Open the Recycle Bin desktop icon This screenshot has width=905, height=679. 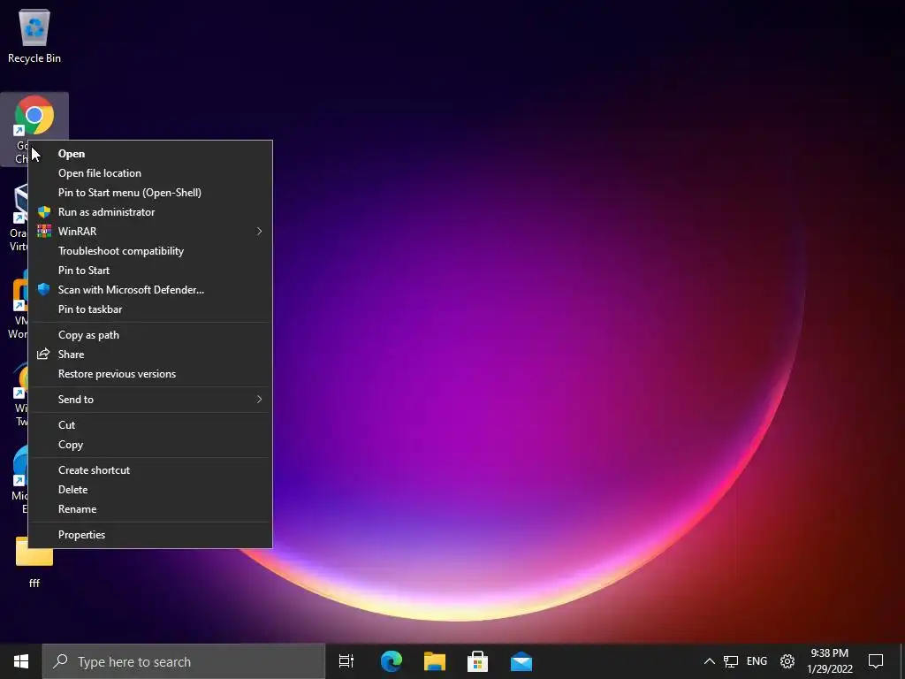coord(34,35)
